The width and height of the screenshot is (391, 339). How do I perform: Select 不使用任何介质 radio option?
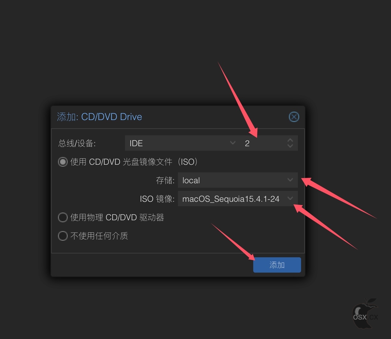pos(63,236)
